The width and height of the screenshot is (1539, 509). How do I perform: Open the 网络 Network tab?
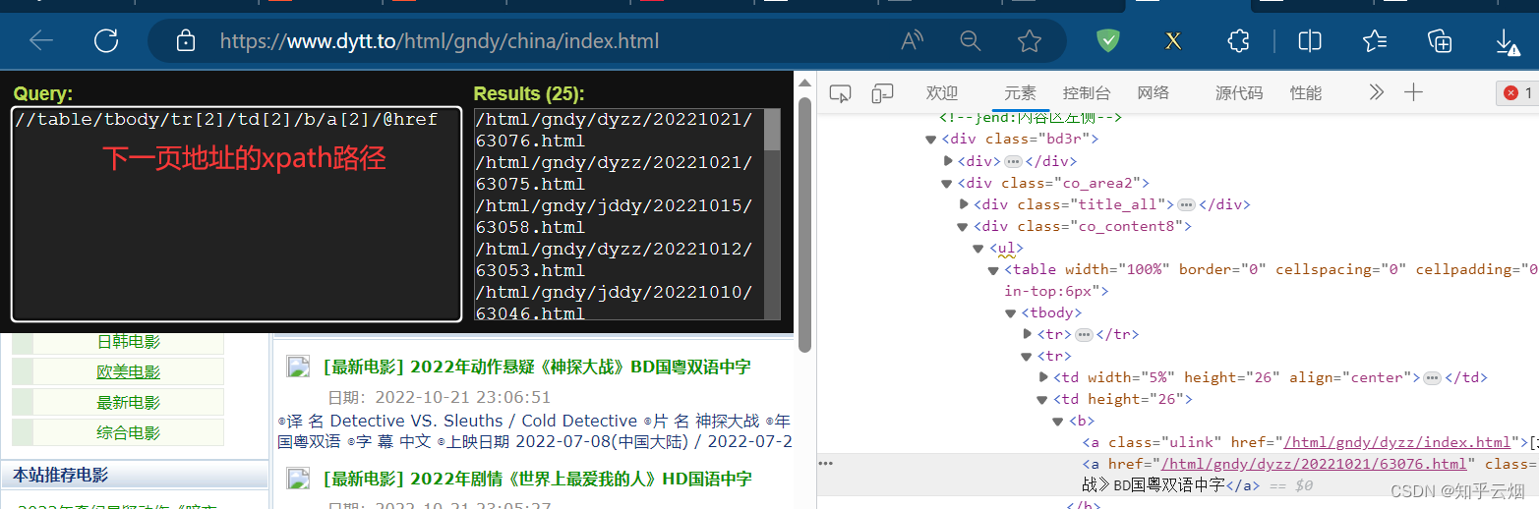tap(1154, 93)
